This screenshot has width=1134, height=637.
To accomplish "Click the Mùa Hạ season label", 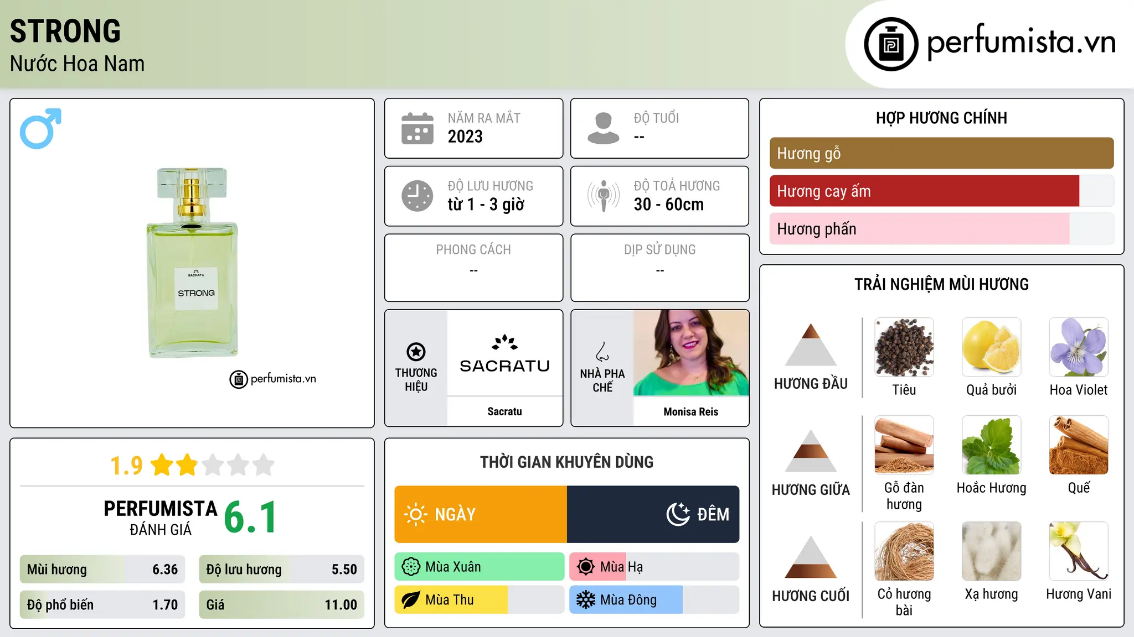I will 621,567.
